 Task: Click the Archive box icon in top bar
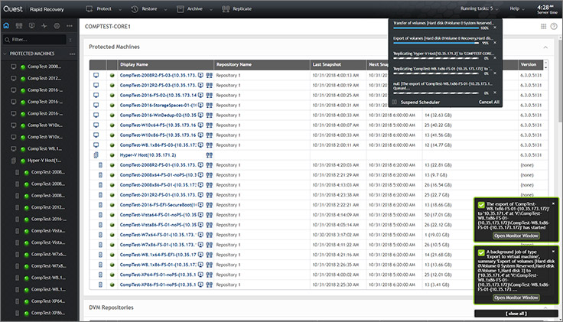pyautogui.click(x=181, y=9)
